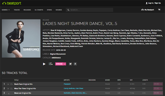Open release price options arrow
Screen dimensions: 165x96
pos(65,64)
